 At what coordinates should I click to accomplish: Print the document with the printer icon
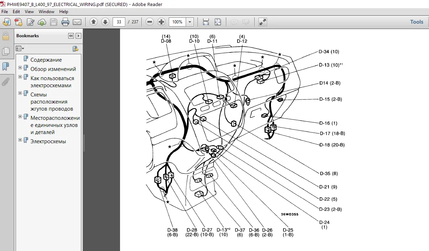point(65,22)
